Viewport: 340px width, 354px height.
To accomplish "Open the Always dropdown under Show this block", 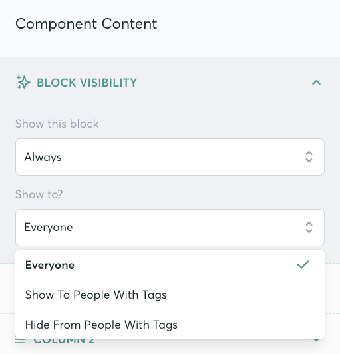I will coord(170,157).
